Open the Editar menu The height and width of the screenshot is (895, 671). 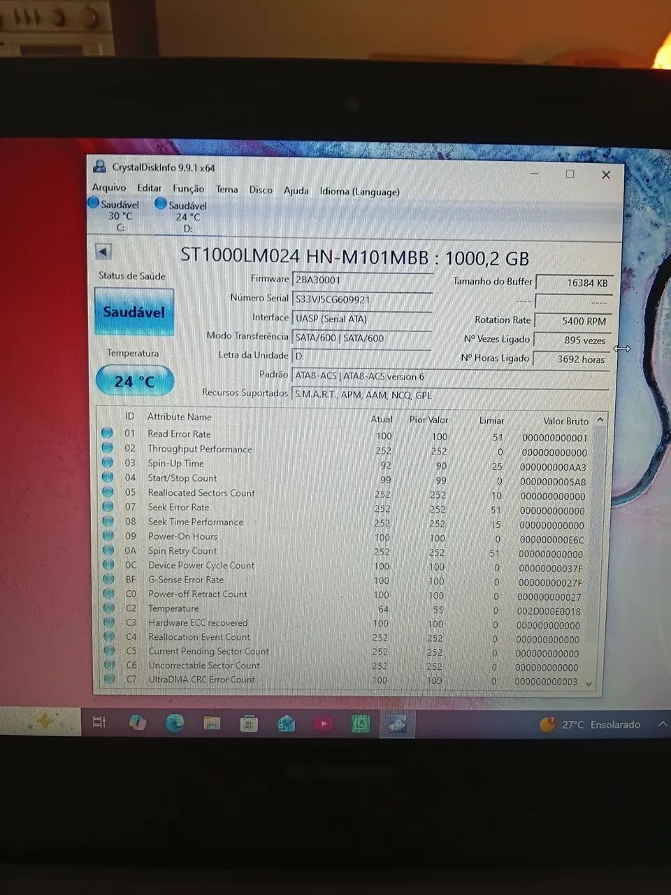[149, 188]
